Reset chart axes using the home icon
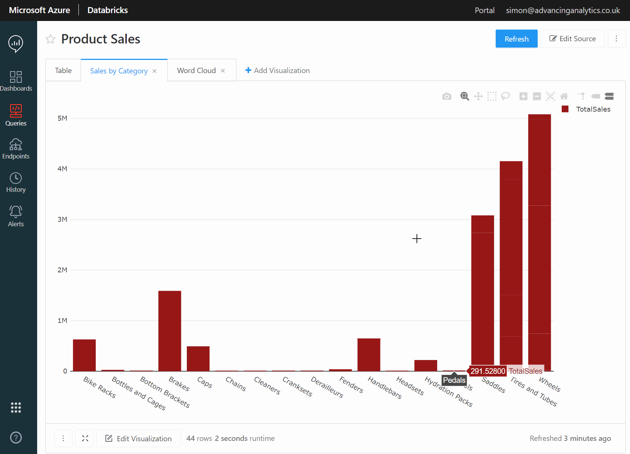The width and height of the screenshot is (630, 454). point(564,96)
